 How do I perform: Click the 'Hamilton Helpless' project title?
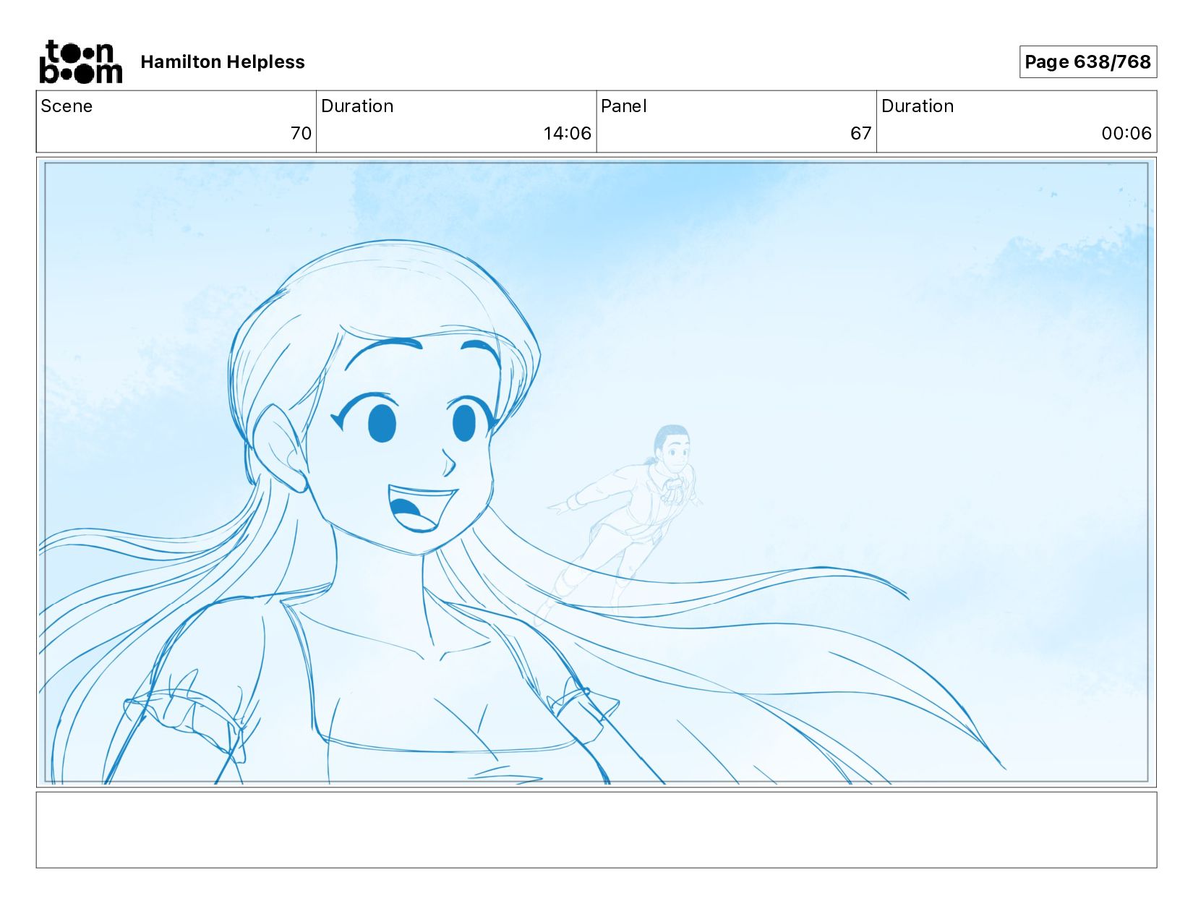(x=223, y=62)
